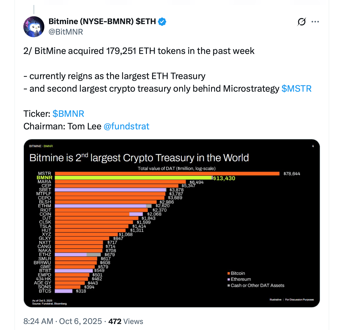Click the BMNR ticker label on chart axis
Viewport: 341px width, 330px height.
[x=45, y=178]
